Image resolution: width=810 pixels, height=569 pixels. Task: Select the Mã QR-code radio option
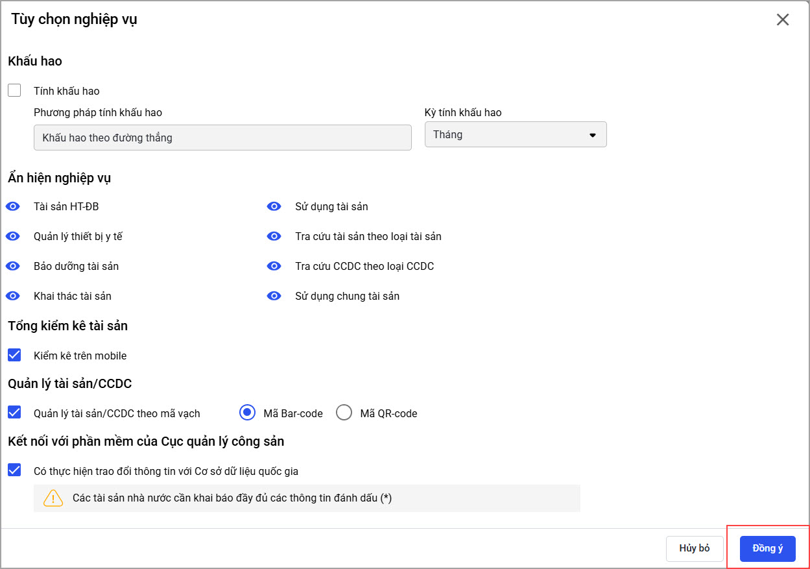(344, 413)
